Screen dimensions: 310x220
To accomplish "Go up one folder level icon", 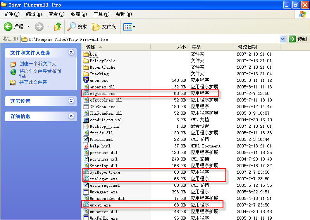I will click(x=57, y=26).
